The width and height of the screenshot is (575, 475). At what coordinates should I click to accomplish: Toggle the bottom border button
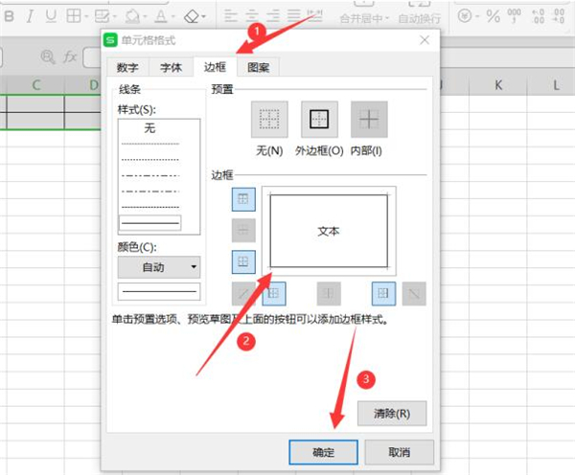(x=242, y=260)
